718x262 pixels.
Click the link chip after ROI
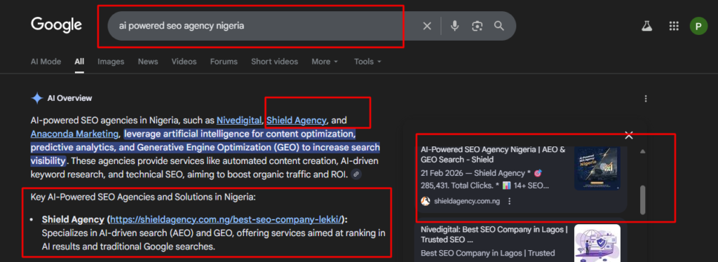click(356, 174)
